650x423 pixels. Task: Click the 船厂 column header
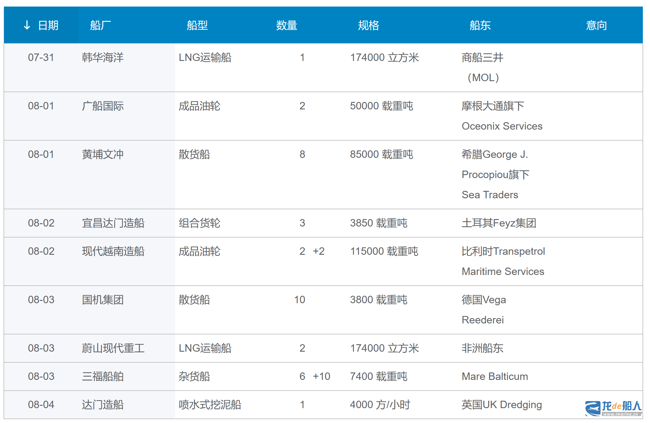[101, 25]
